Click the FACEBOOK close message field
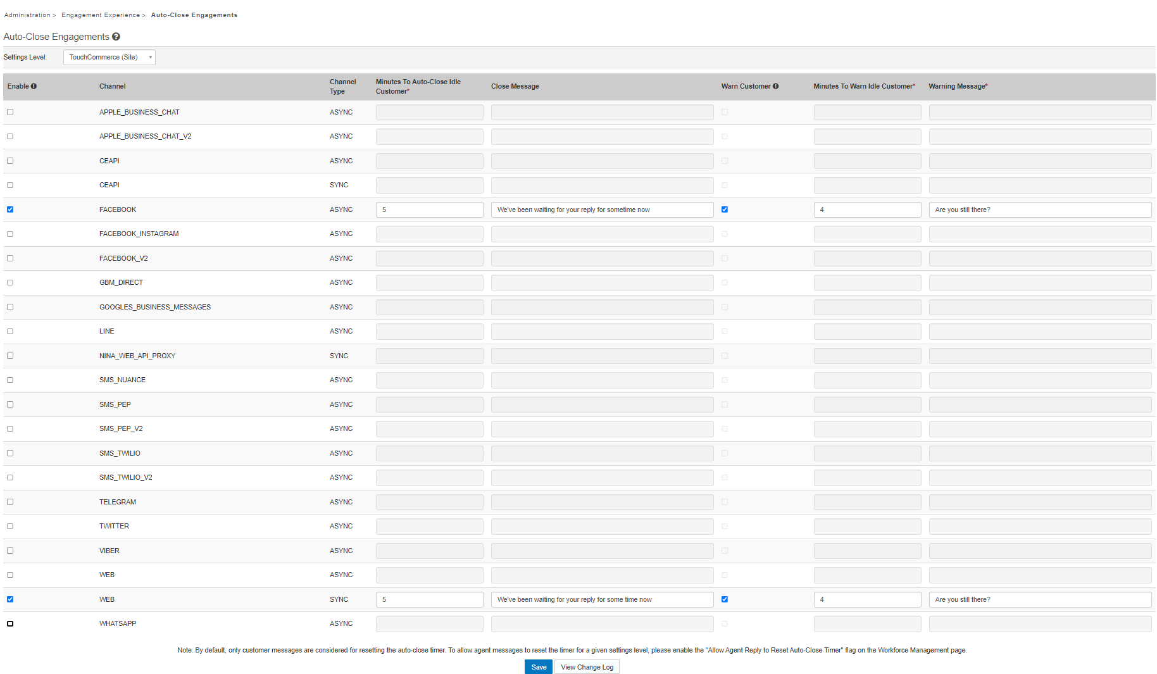This screenshot has height=674, width=1157. pos(602,209)
